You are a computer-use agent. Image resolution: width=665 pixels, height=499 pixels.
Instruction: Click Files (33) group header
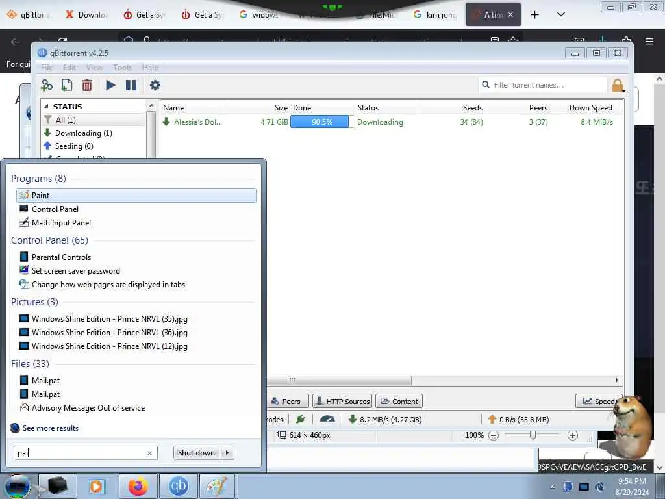(x=30, y=364)
